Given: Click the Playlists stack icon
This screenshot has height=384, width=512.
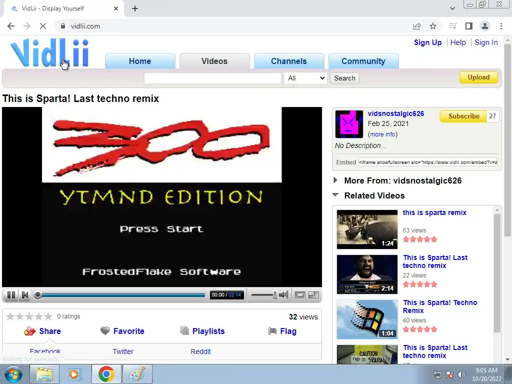Looking at the screenshot, I should point(184,331).
